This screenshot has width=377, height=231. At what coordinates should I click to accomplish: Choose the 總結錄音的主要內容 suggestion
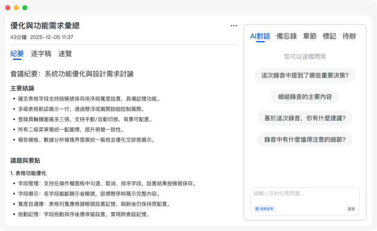tap(305, 97)
